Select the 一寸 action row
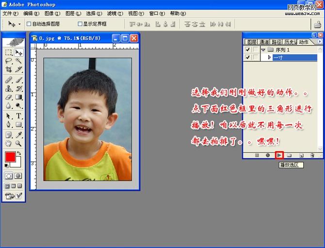The height and width of the screenshot is (248, 325). pos(293,57)
